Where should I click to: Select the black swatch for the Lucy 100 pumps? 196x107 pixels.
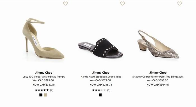(41, 95)
